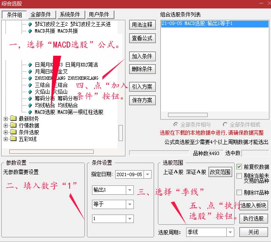Click the 改变范围 button
The image size is (271, 242).
[220, 172]
